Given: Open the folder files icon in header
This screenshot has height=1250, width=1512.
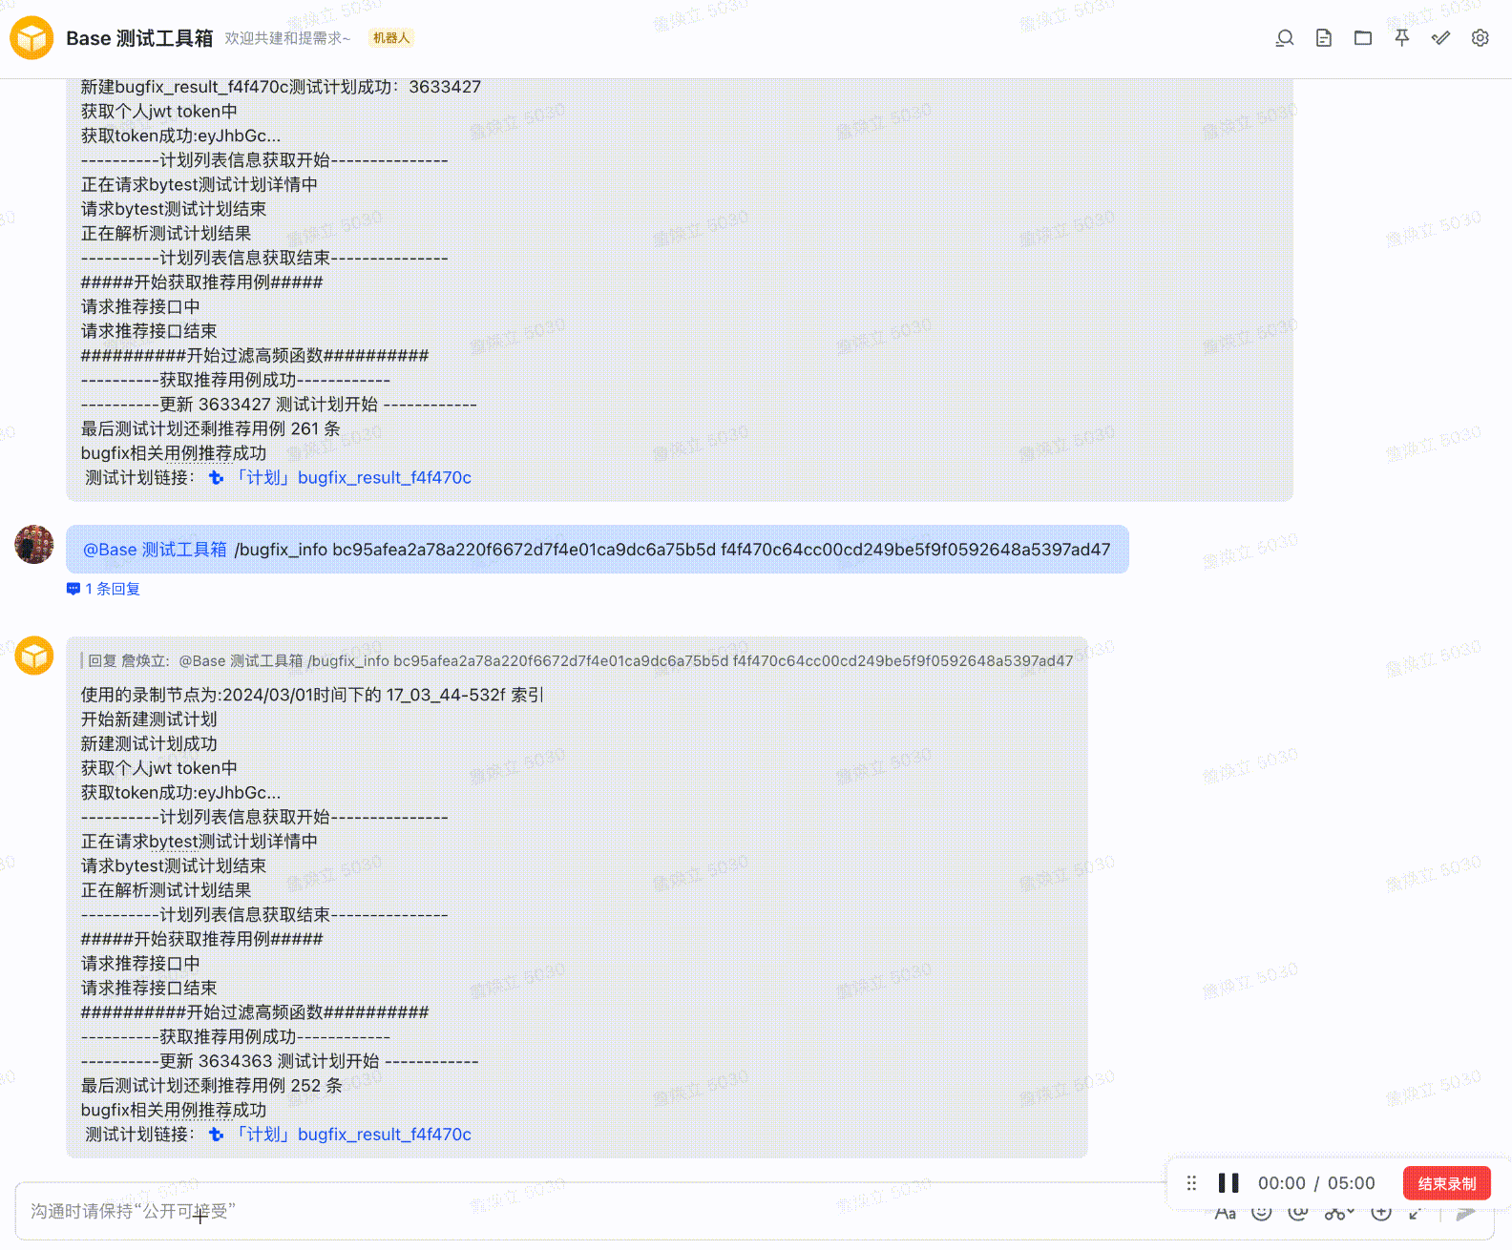Looking at the screenshot, I should point(1363,38).
